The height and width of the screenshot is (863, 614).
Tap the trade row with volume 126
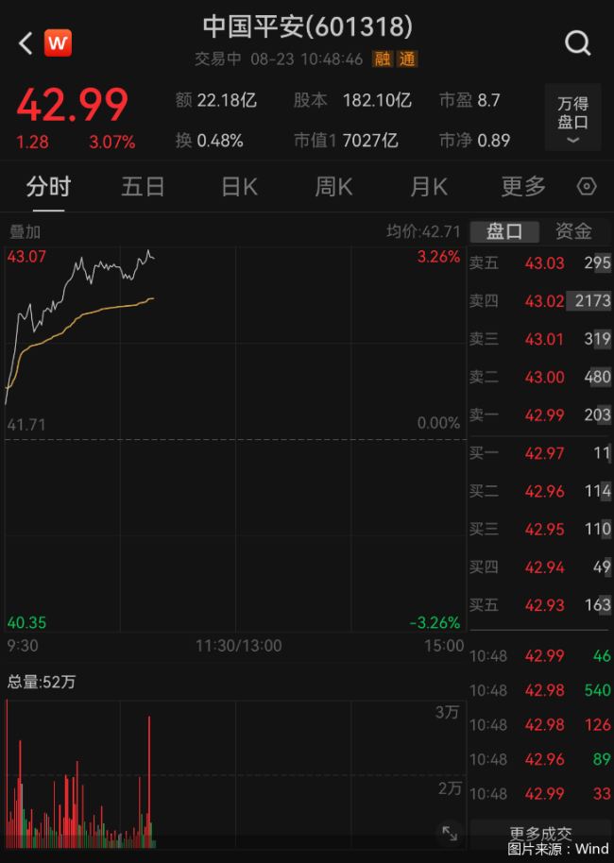pyautogui.click(x=540, y=725)
